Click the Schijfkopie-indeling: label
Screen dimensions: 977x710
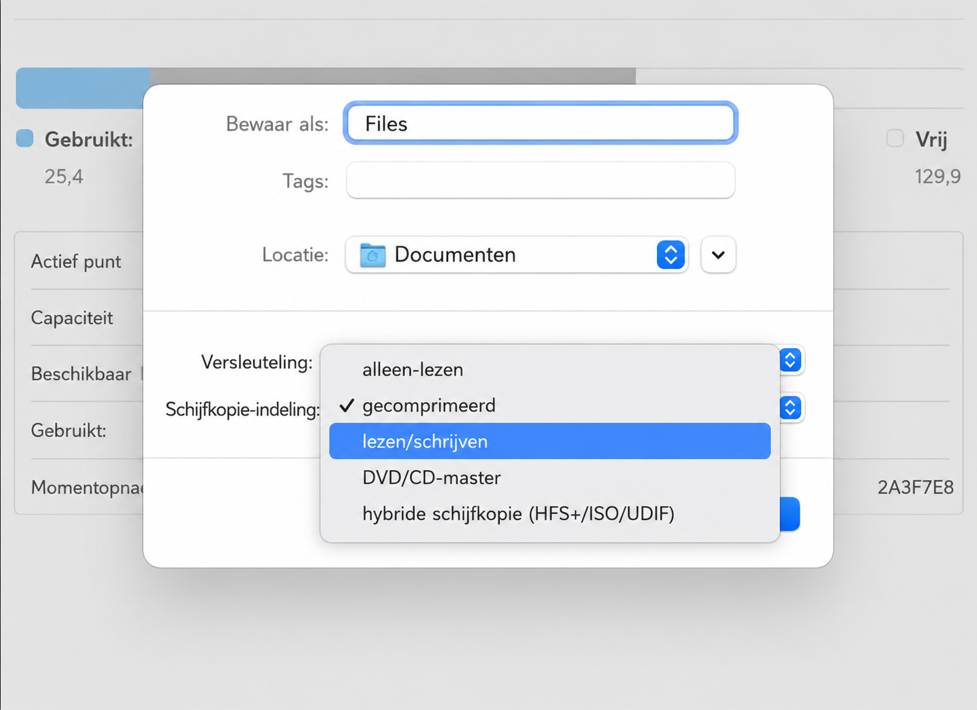pyautogui.click(x=242, y=409)
